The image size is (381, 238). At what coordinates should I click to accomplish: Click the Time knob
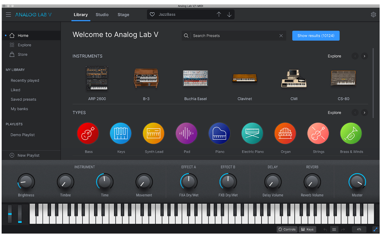click(105, 182)
